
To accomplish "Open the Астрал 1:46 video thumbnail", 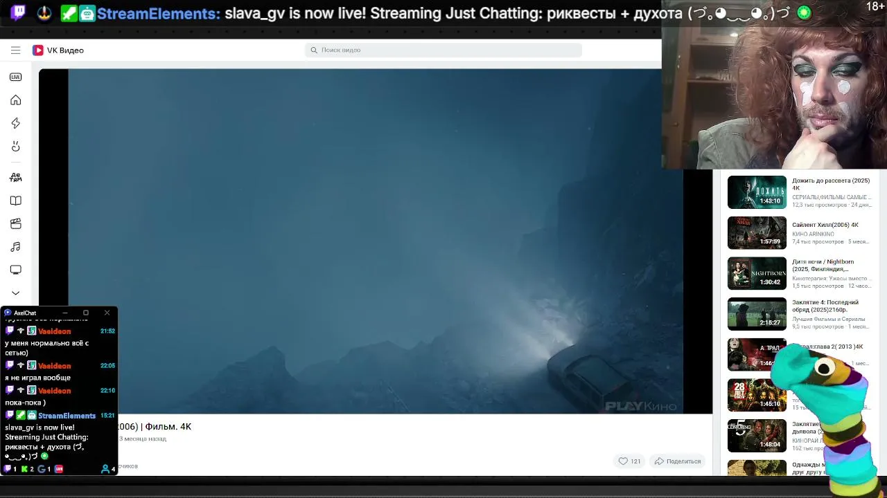I will tap(757, 355).
